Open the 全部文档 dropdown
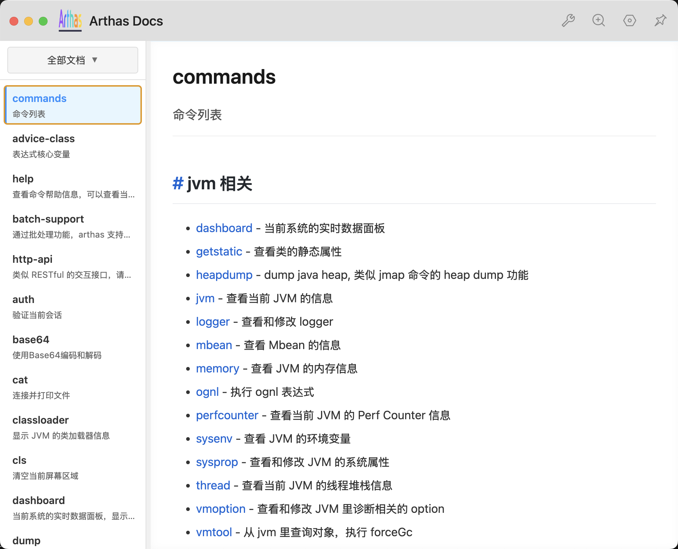678x549 pixels. [x=73, y=60]
